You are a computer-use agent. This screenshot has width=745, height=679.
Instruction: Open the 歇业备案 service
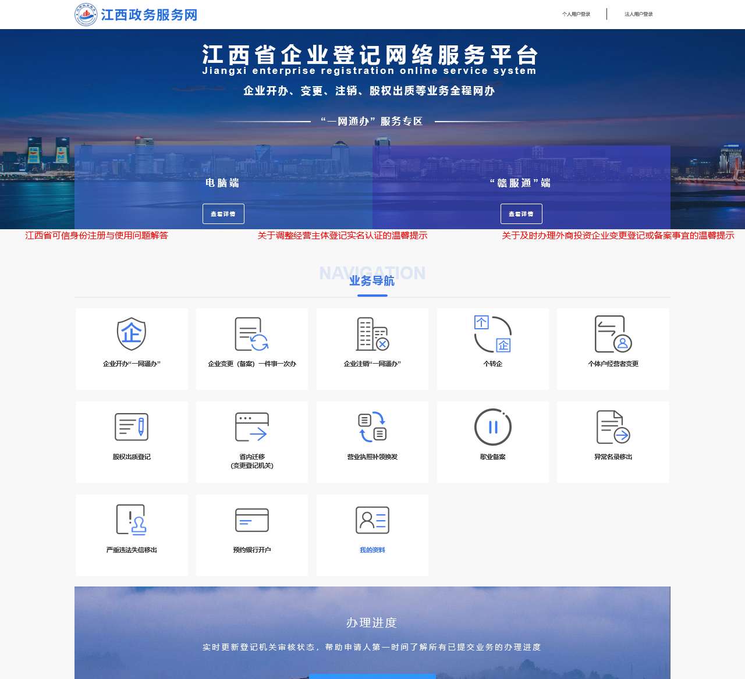tap(492, 441)
